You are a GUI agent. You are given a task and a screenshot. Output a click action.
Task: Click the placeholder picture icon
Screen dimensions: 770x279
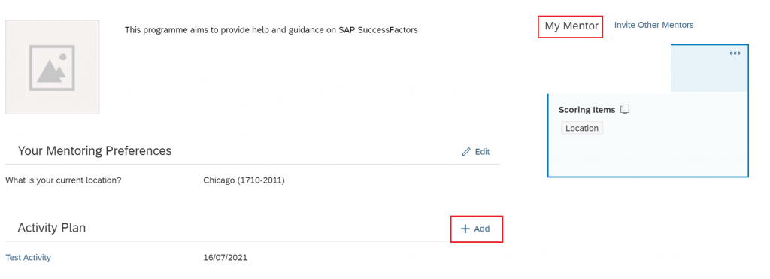(52, 67)
